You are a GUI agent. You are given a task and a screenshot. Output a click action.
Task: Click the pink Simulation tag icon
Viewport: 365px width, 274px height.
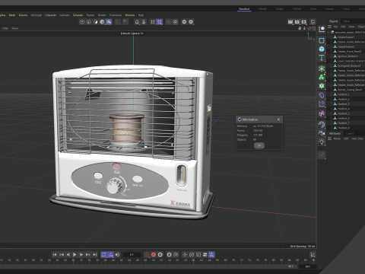pos(322,113)
